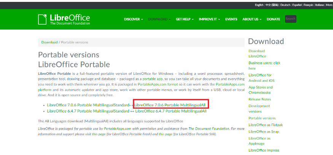The image size is (333, 155).
Task: Download LibreOffice 6.4.7 Portable MultilingualAll
Action: pos(171,111)
